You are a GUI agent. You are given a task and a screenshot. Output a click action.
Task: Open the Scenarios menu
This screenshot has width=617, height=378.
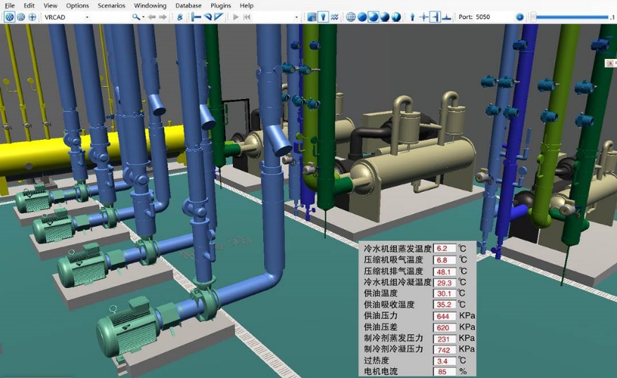click(x=111, y=6)
